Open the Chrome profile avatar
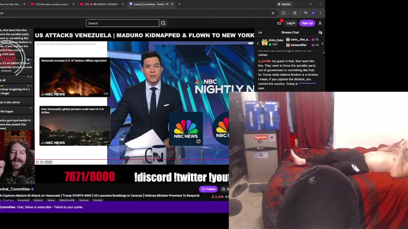Screen dimensions: 408x229 313,13
